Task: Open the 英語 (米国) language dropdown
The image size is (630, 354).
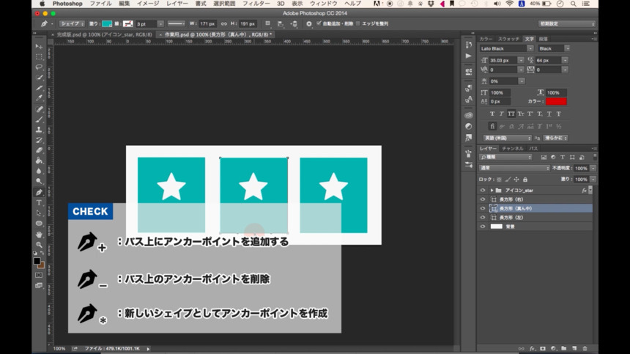Action: 507,138
